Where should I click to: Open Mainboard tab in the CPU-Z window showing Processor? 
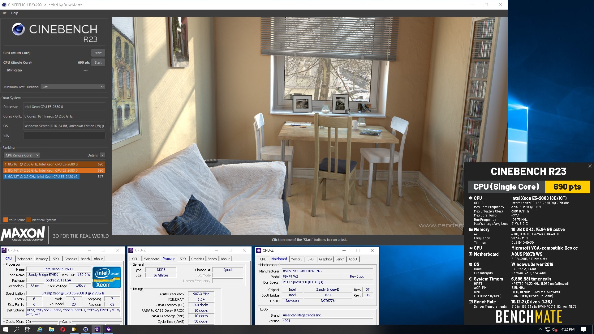24,259
